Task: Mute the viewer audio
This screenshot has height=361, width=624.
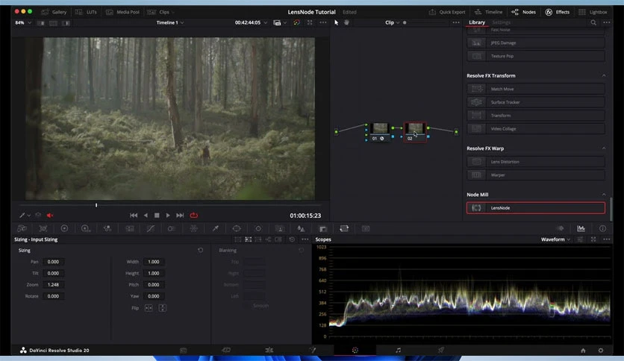Action: 50,216
